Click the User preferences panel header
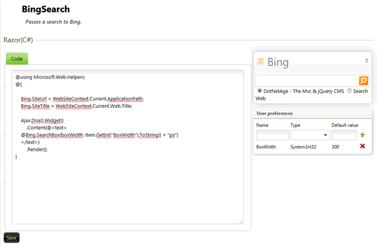This screenshot has height=247, width=377. pyautogui.click(x=312, y=114)
